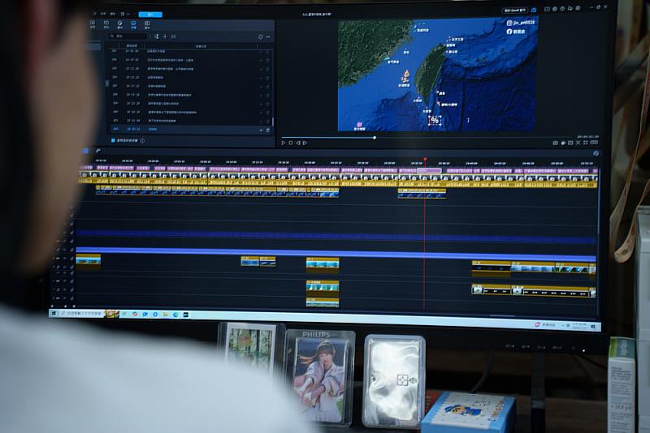Select the highlighted subtitle room tab icon
The width and height of the screenshot is (650, 433).
point(134,24)
